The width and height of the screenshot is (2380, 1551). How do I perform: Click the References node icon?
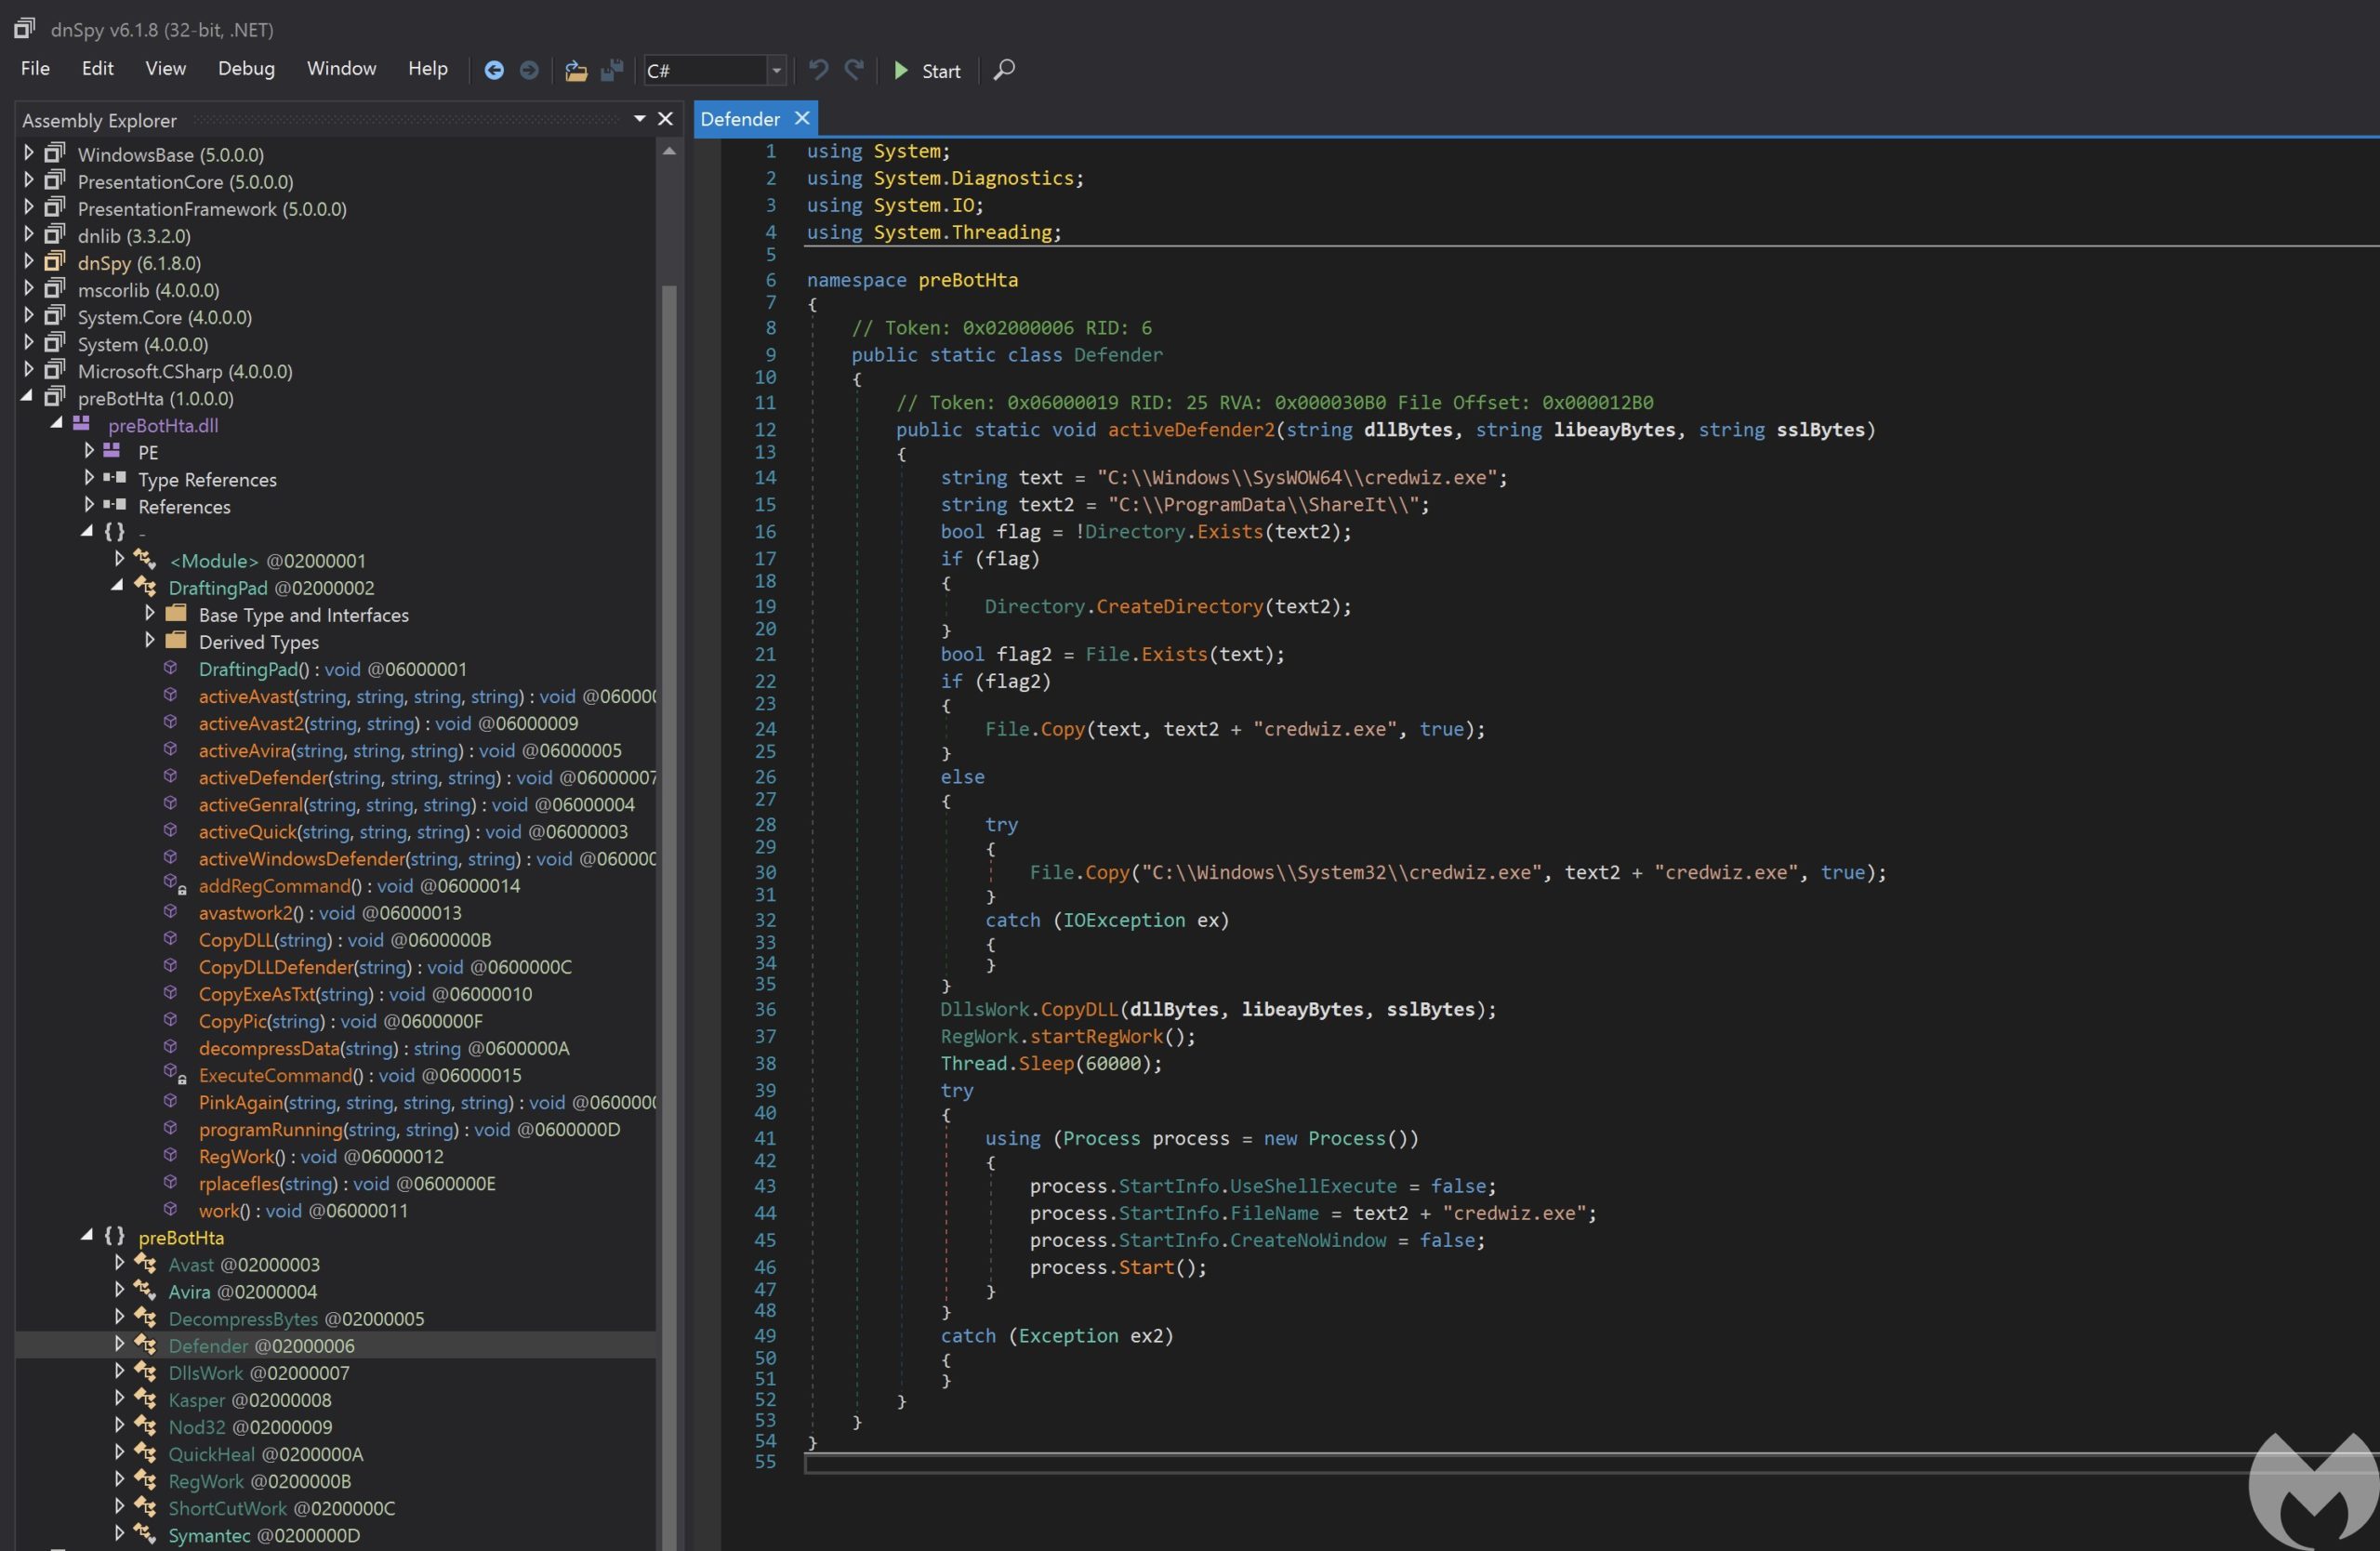point(115,505)
